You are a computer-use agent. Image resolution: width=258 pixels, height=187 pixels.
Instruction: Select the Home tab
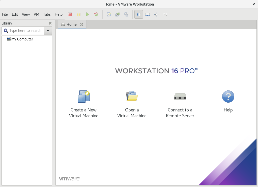click(72, 25)
